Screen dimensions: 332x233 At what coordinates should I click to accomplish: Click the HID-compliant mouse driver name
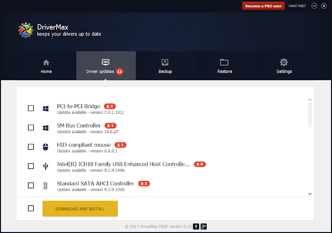84,145
